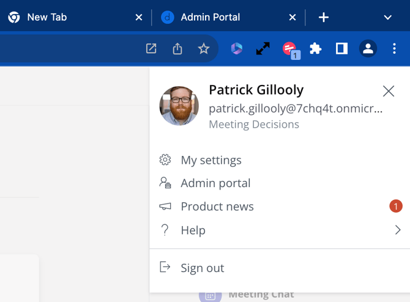Go to Admin portal
This screenshot has width=410, height=302.
[x=215, y=183]
